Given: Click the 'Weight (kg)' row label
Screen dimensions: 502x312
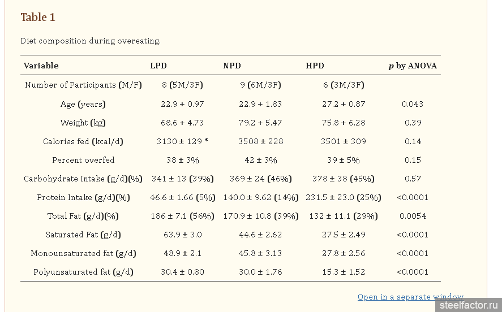Looking at the screenshot, I should tap(83, 123).
